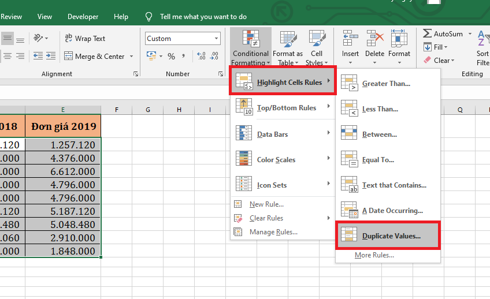The height and width of the screenshot is (299, 490).
Task: Click the Increase Indent icon
Action: (51, 57)
